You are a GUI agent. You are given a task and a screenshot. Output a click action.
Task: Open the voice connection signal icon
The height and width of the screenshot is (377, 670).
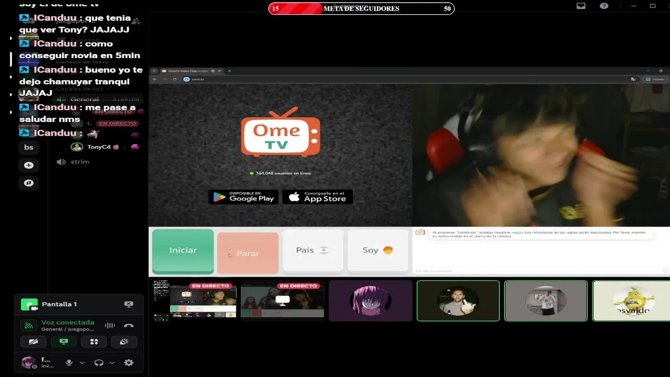coord(29,326)
